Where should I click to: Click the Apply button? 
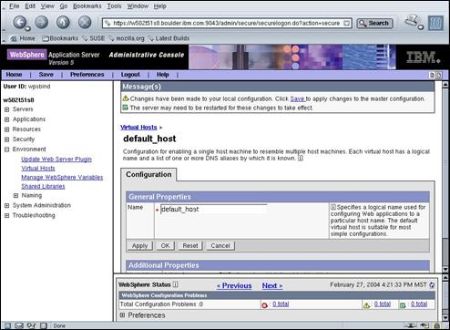pyautogui.click(x=139, y=246)
